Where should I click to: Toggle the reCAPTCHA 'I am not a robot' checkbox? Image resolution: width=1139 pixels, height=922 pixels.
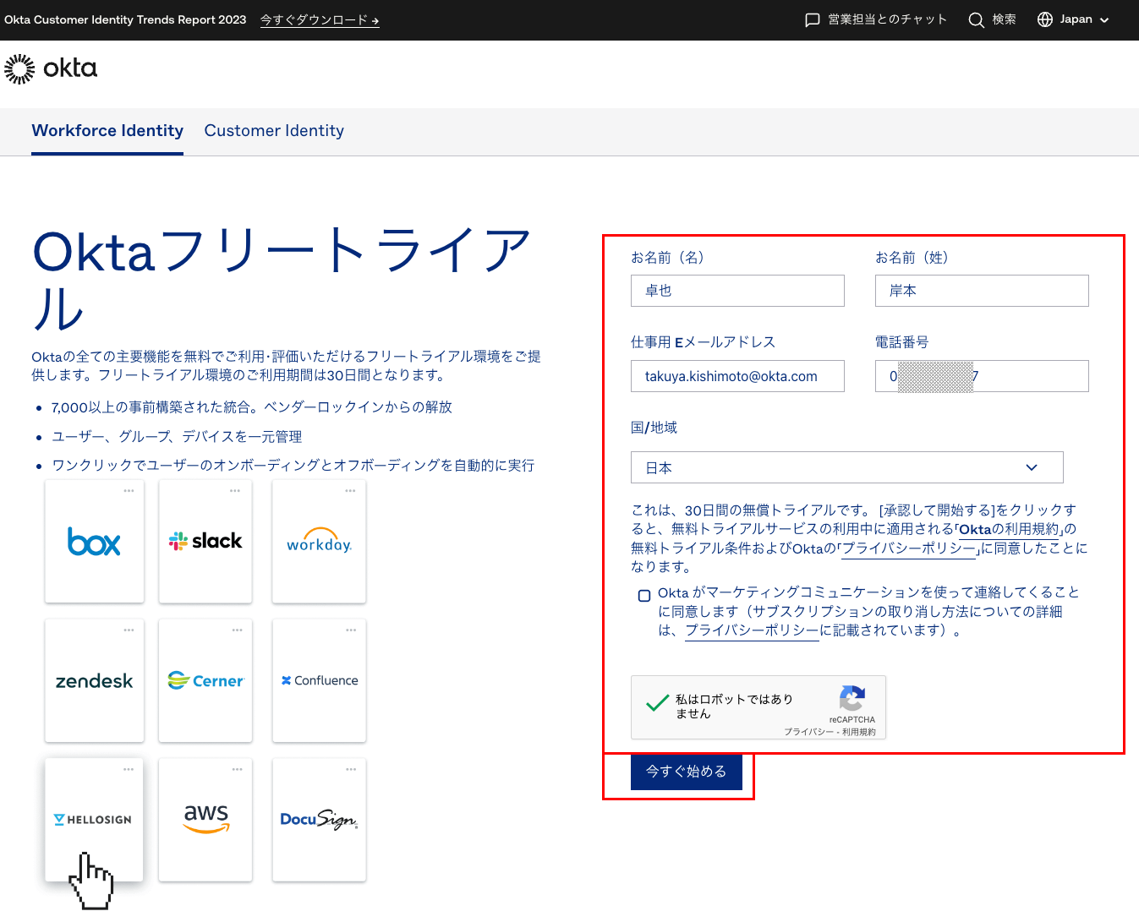(x=657, y=705)
